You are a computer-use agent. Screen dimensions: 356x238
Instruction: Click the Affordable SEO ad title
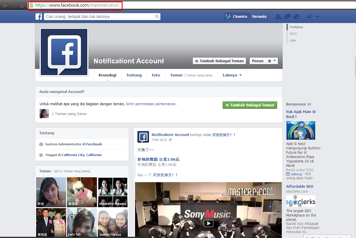pyautogui.click(x=300, y=187)
